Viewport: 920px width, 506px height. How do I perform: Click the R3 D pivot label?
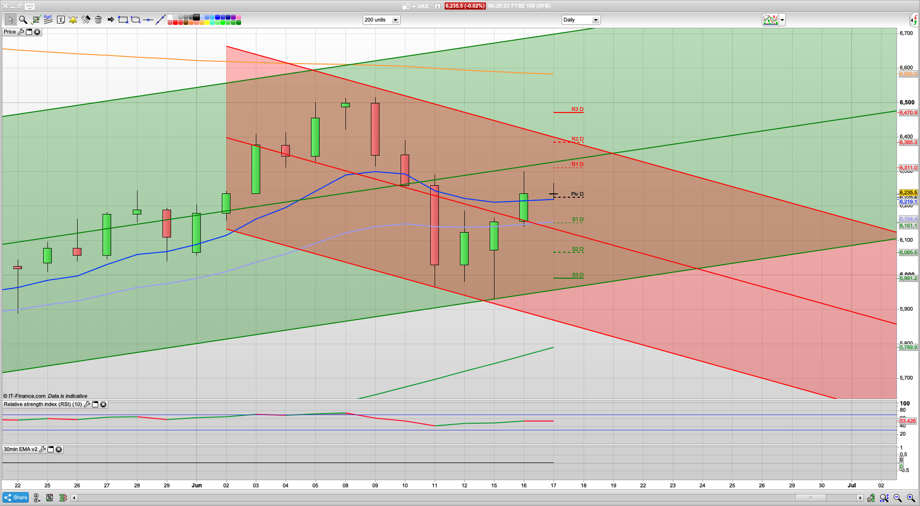[577, 109]
